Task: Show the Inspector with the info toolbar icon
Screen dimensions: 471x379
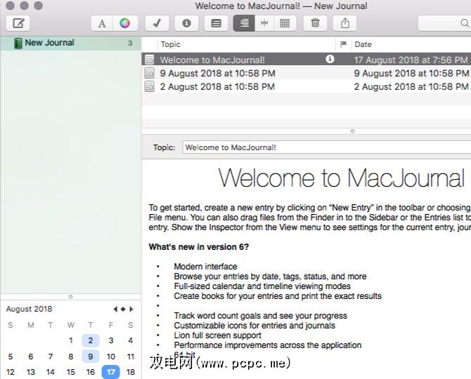Action: click(186, 23)
